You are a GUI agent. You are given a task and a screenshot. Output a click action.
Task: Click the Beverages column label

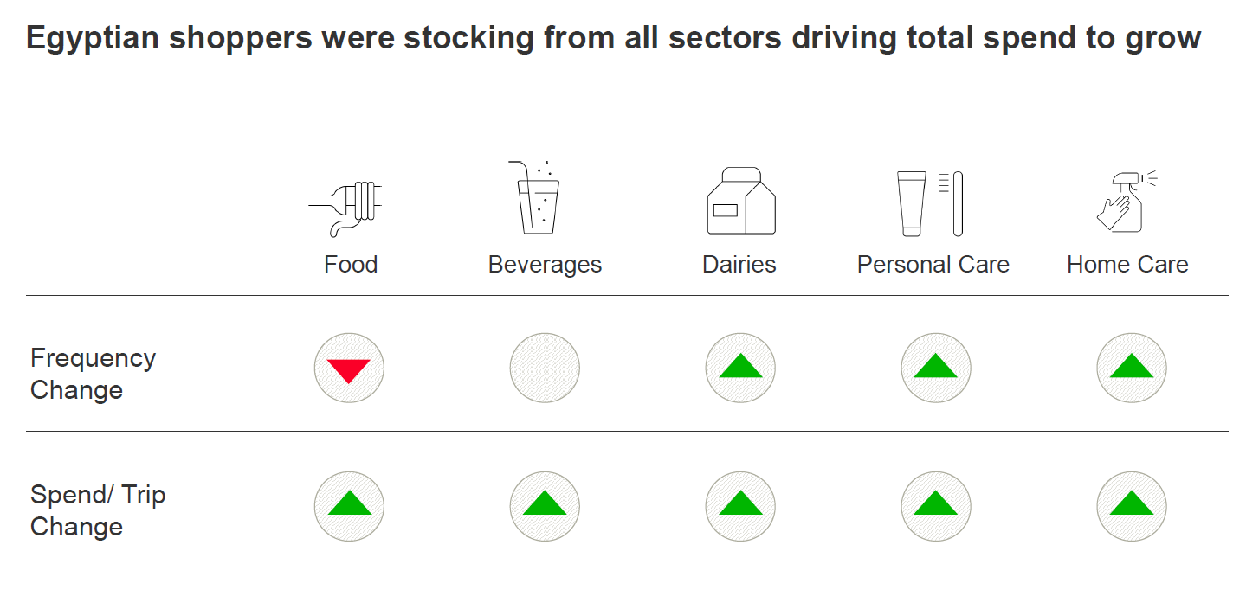click(x=545, y=264)
